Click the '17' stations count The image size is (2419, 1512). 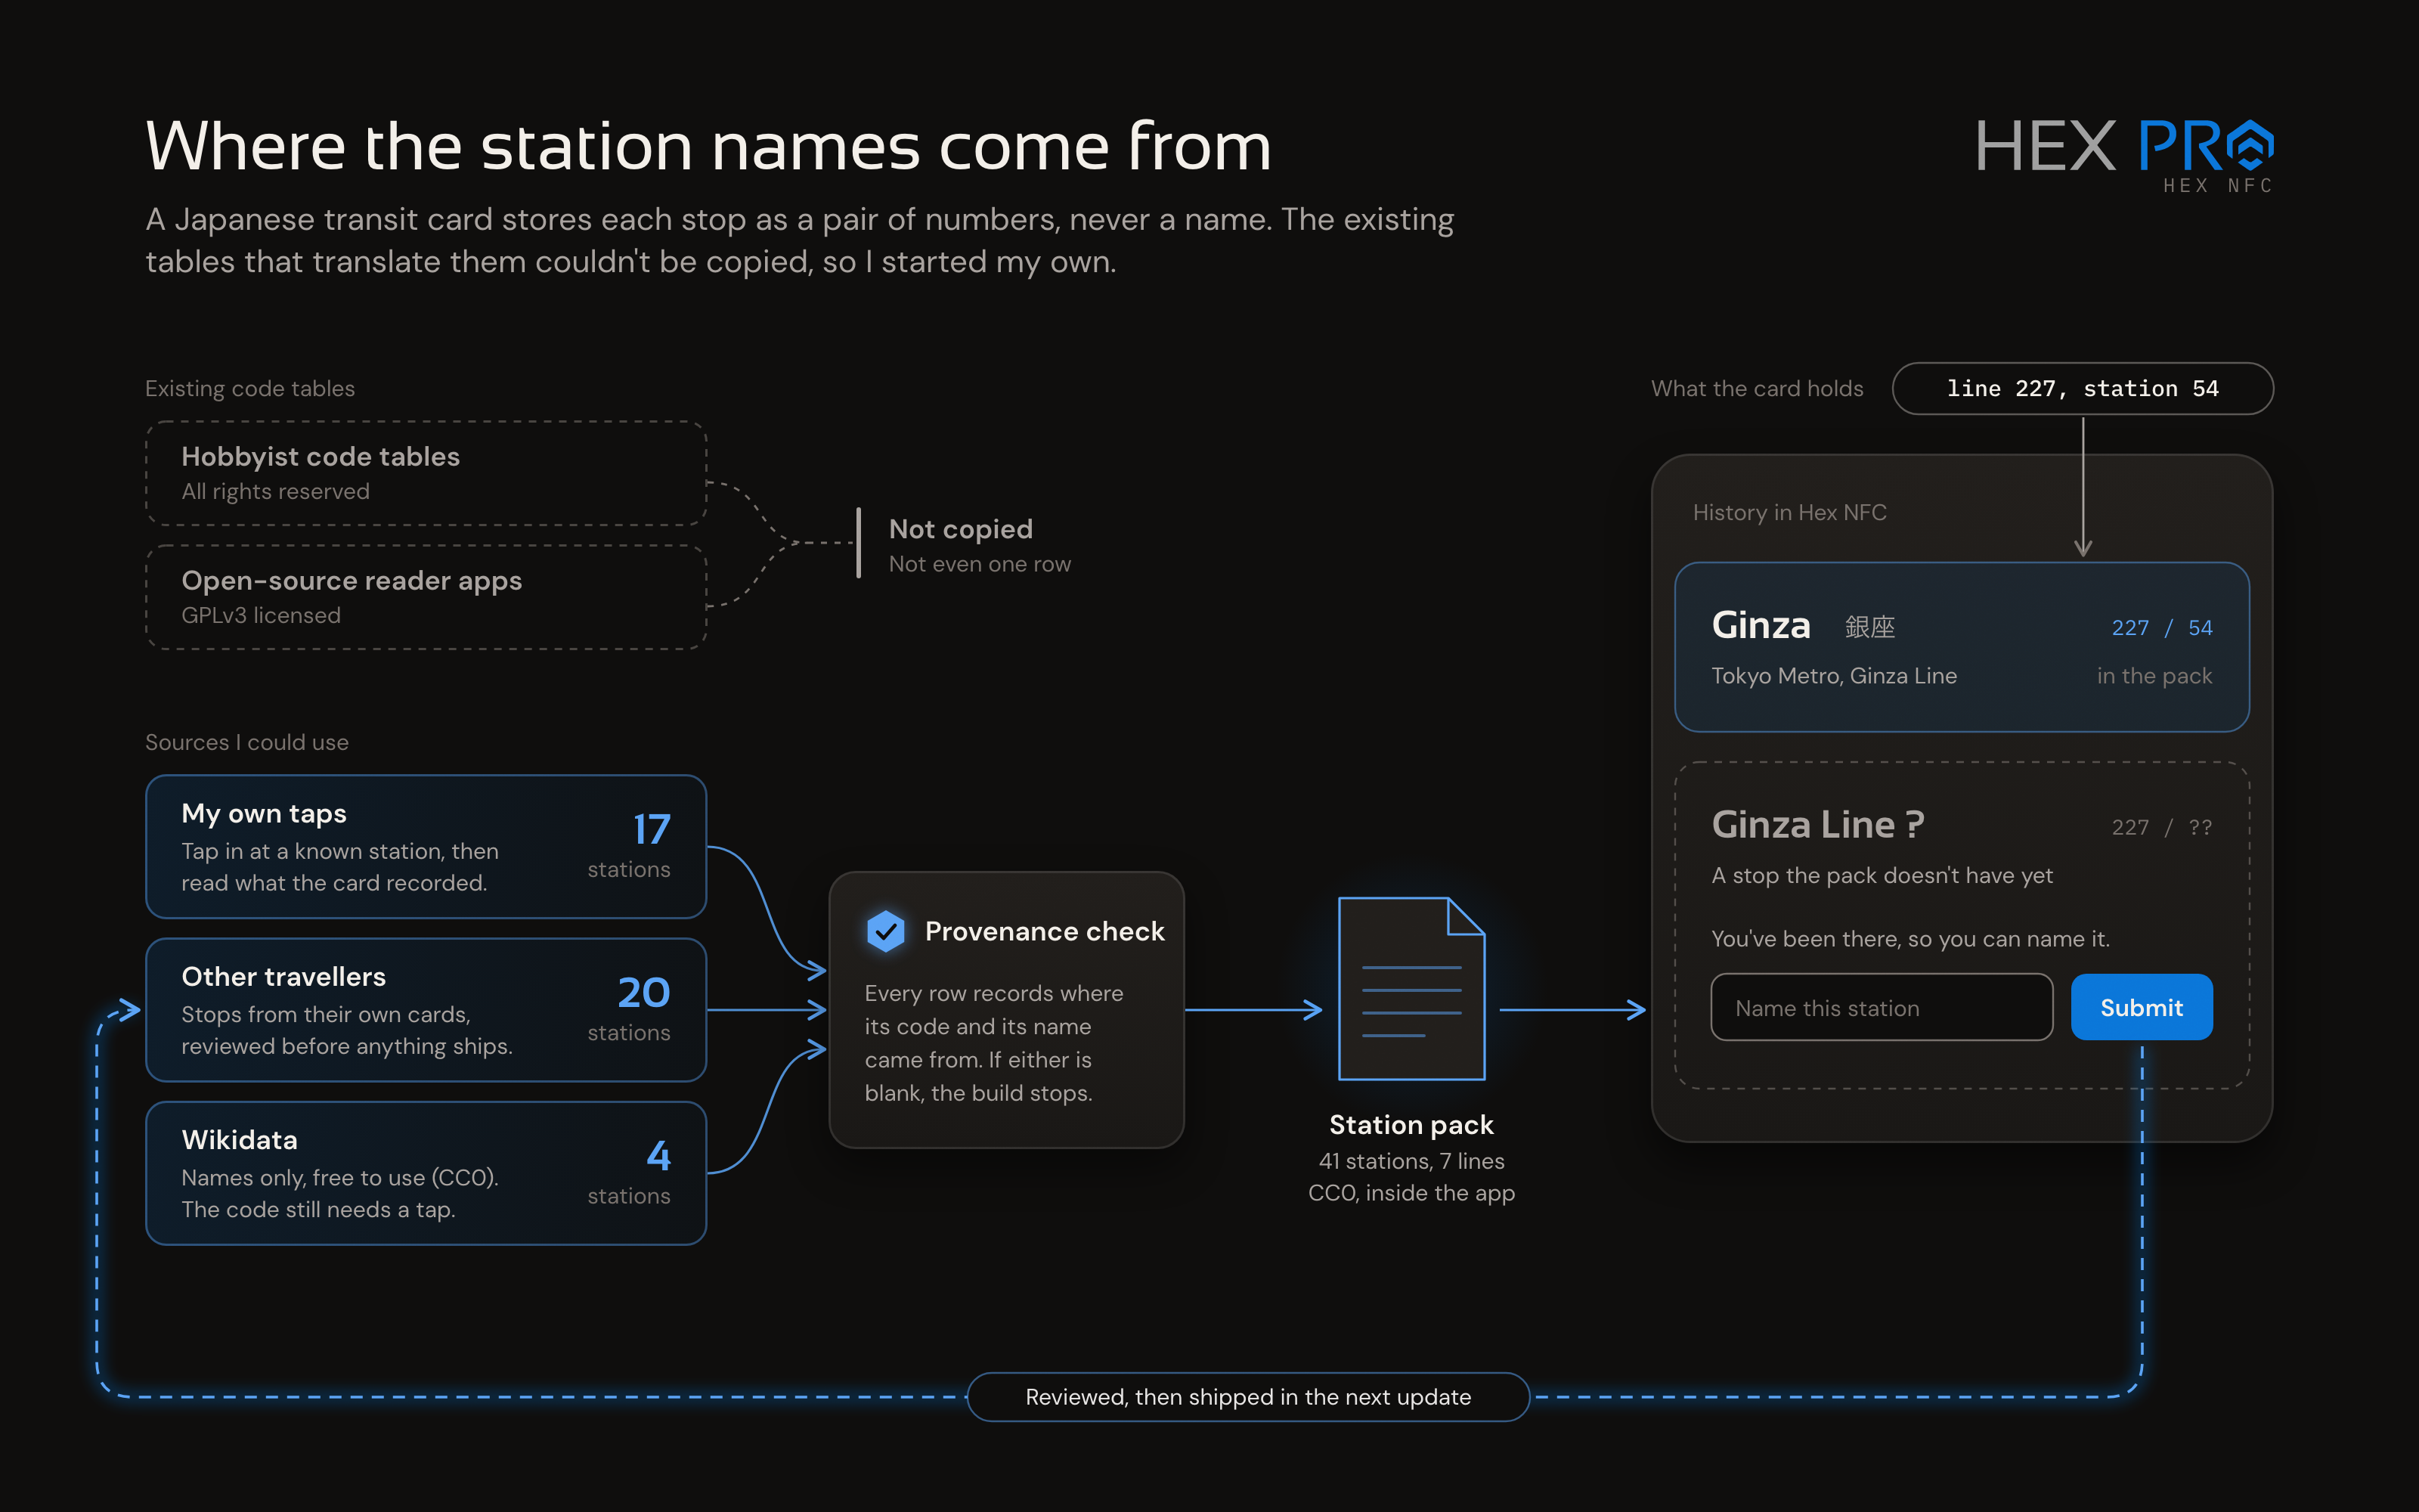[652, 829]
